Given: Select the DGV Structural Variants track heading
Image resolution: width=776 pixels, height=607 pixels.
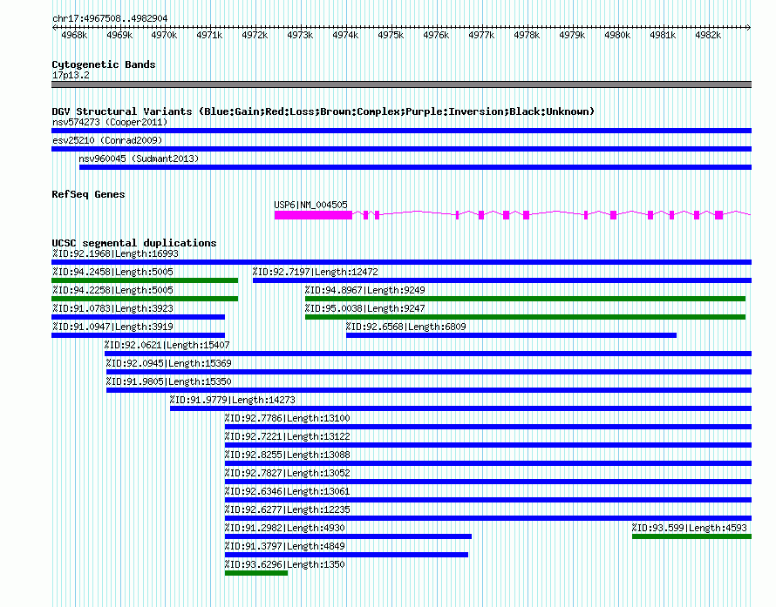Looking at the screenshot, I should coord(323,111).
